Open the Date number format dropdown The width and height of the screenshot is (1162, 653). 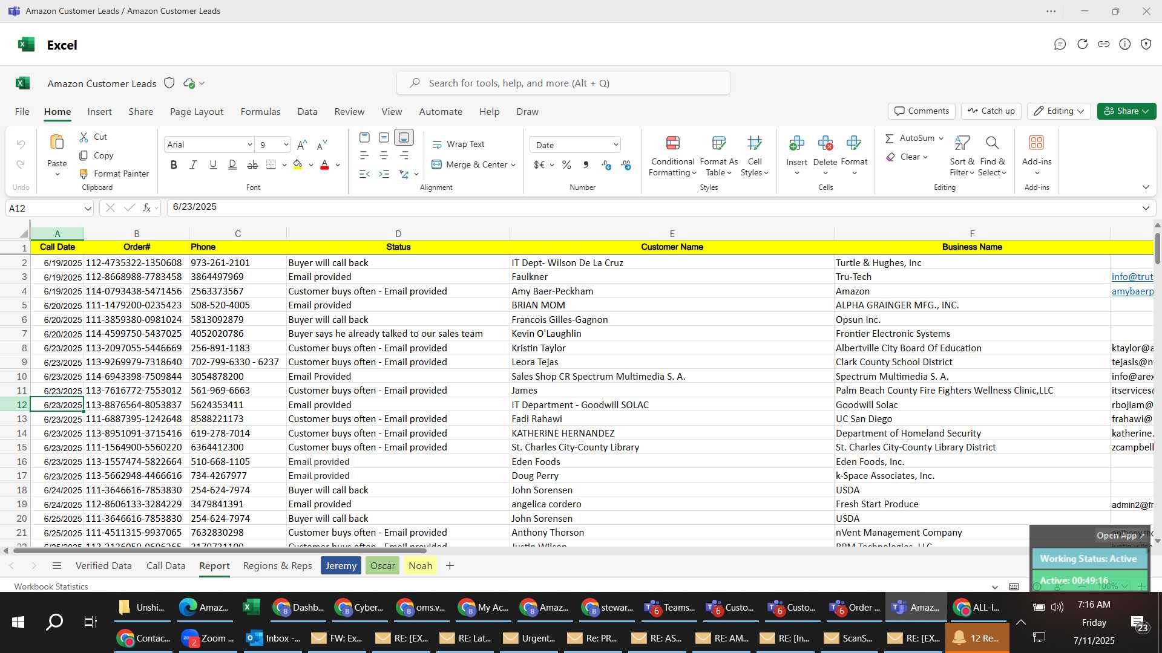[615, 145]
